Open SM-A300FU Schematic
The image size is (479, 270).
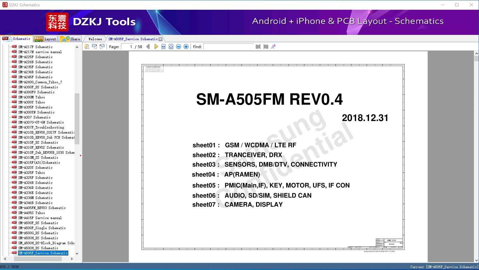click(36, 92)
